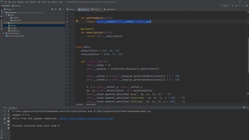This screenshot has height=140, width=249.
Task: Open the Refactor menu
Action: 33,2
